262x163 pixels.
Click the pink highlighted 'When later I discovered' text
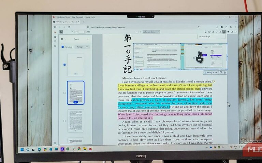click(x=133, y=114)
